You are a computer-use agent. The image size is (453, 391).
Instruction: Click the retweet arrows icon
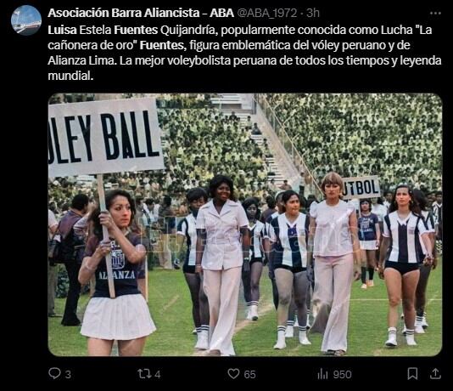[145, 374]
